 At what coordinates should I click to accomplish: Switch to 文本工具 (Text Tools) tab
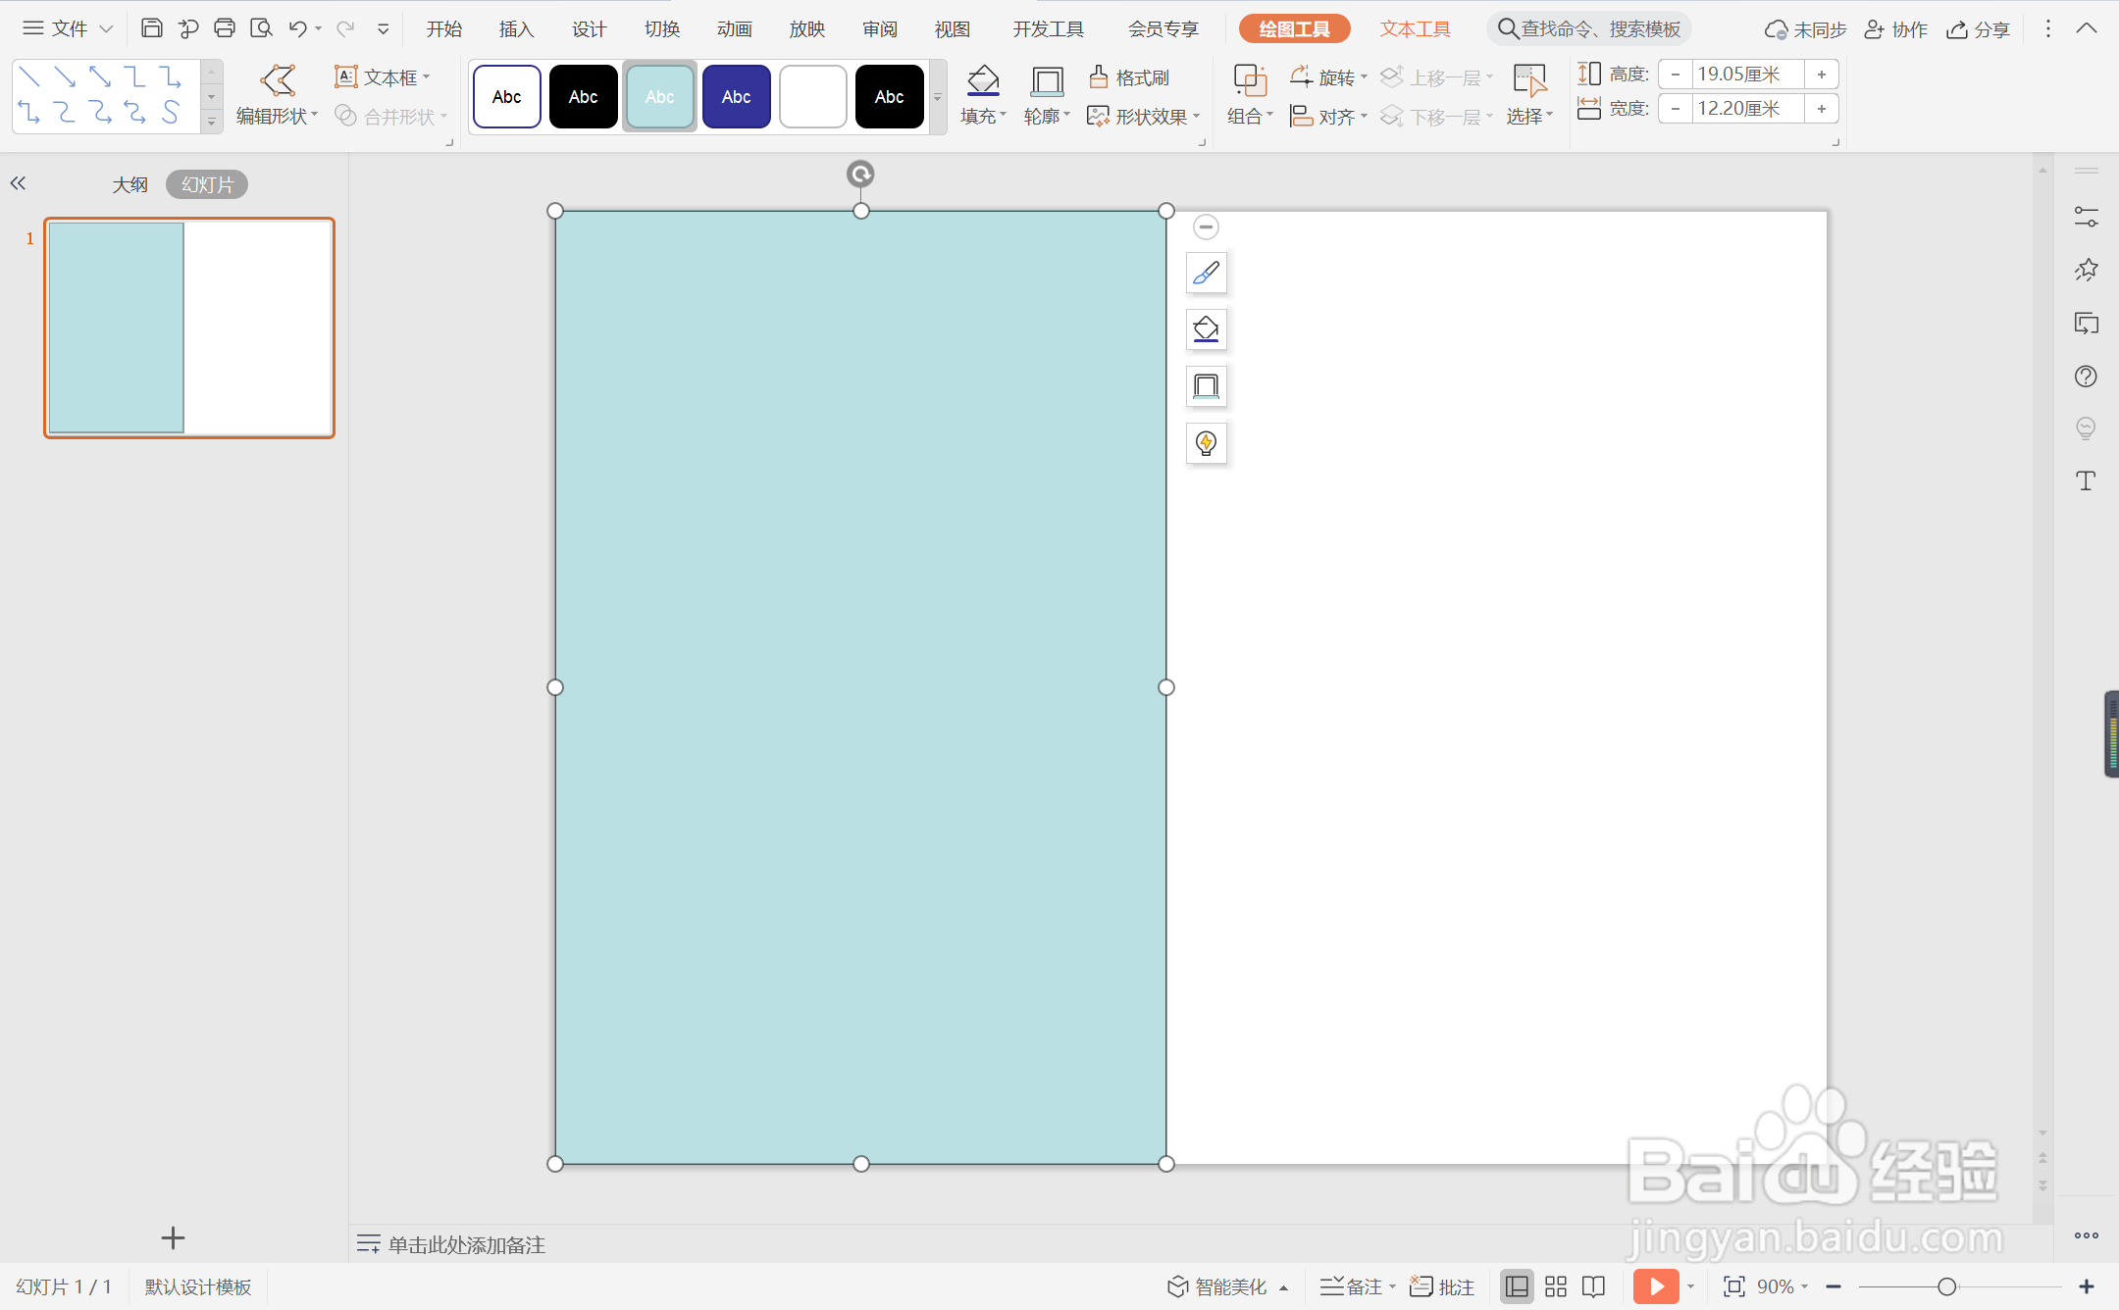click(1415, 29)
